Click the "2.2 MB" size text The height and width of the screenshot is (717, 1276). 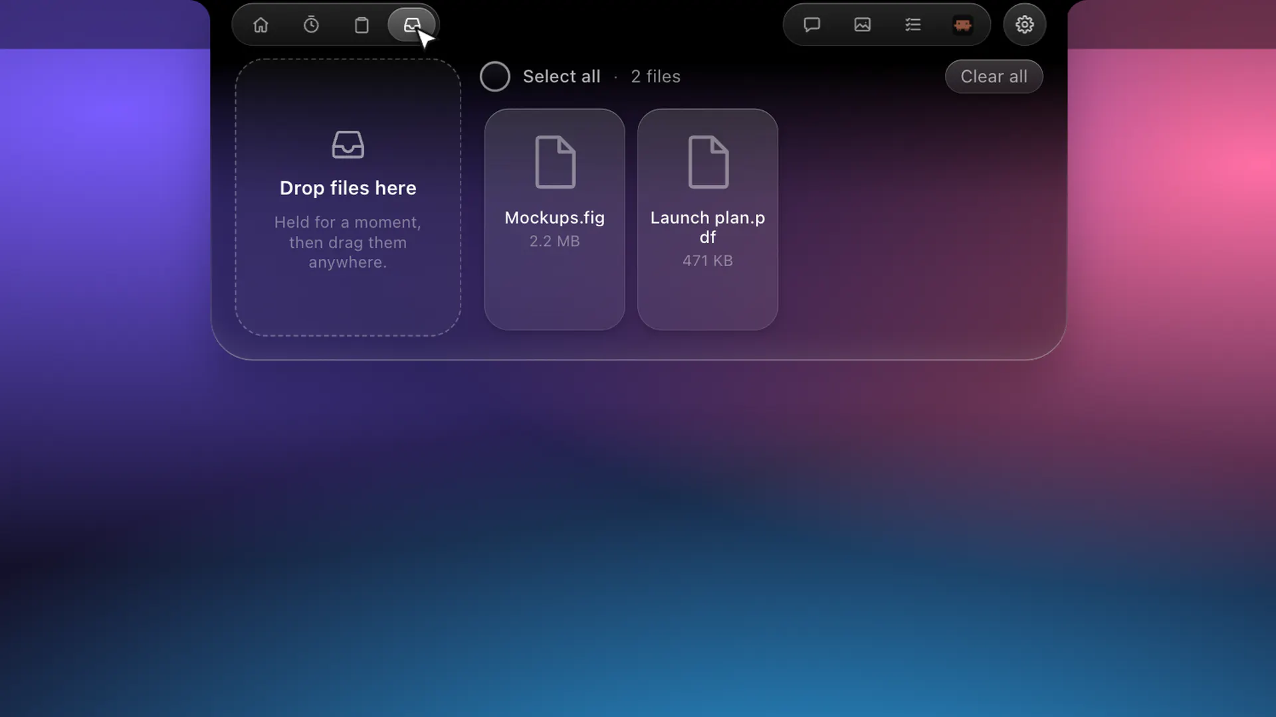(x=554, y=241)
